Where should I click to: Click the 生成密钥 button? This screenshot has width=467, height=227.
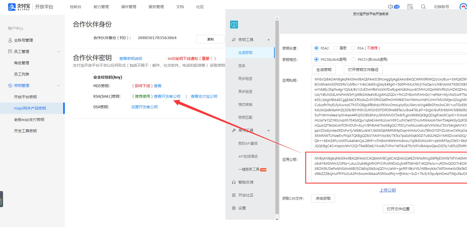point(324,70)
